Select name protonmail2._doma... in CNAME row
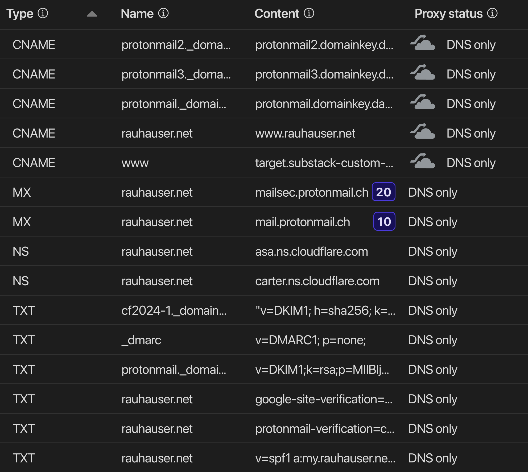Image resolution: width=528 pixels, height=472 pixels. [176, 45]
